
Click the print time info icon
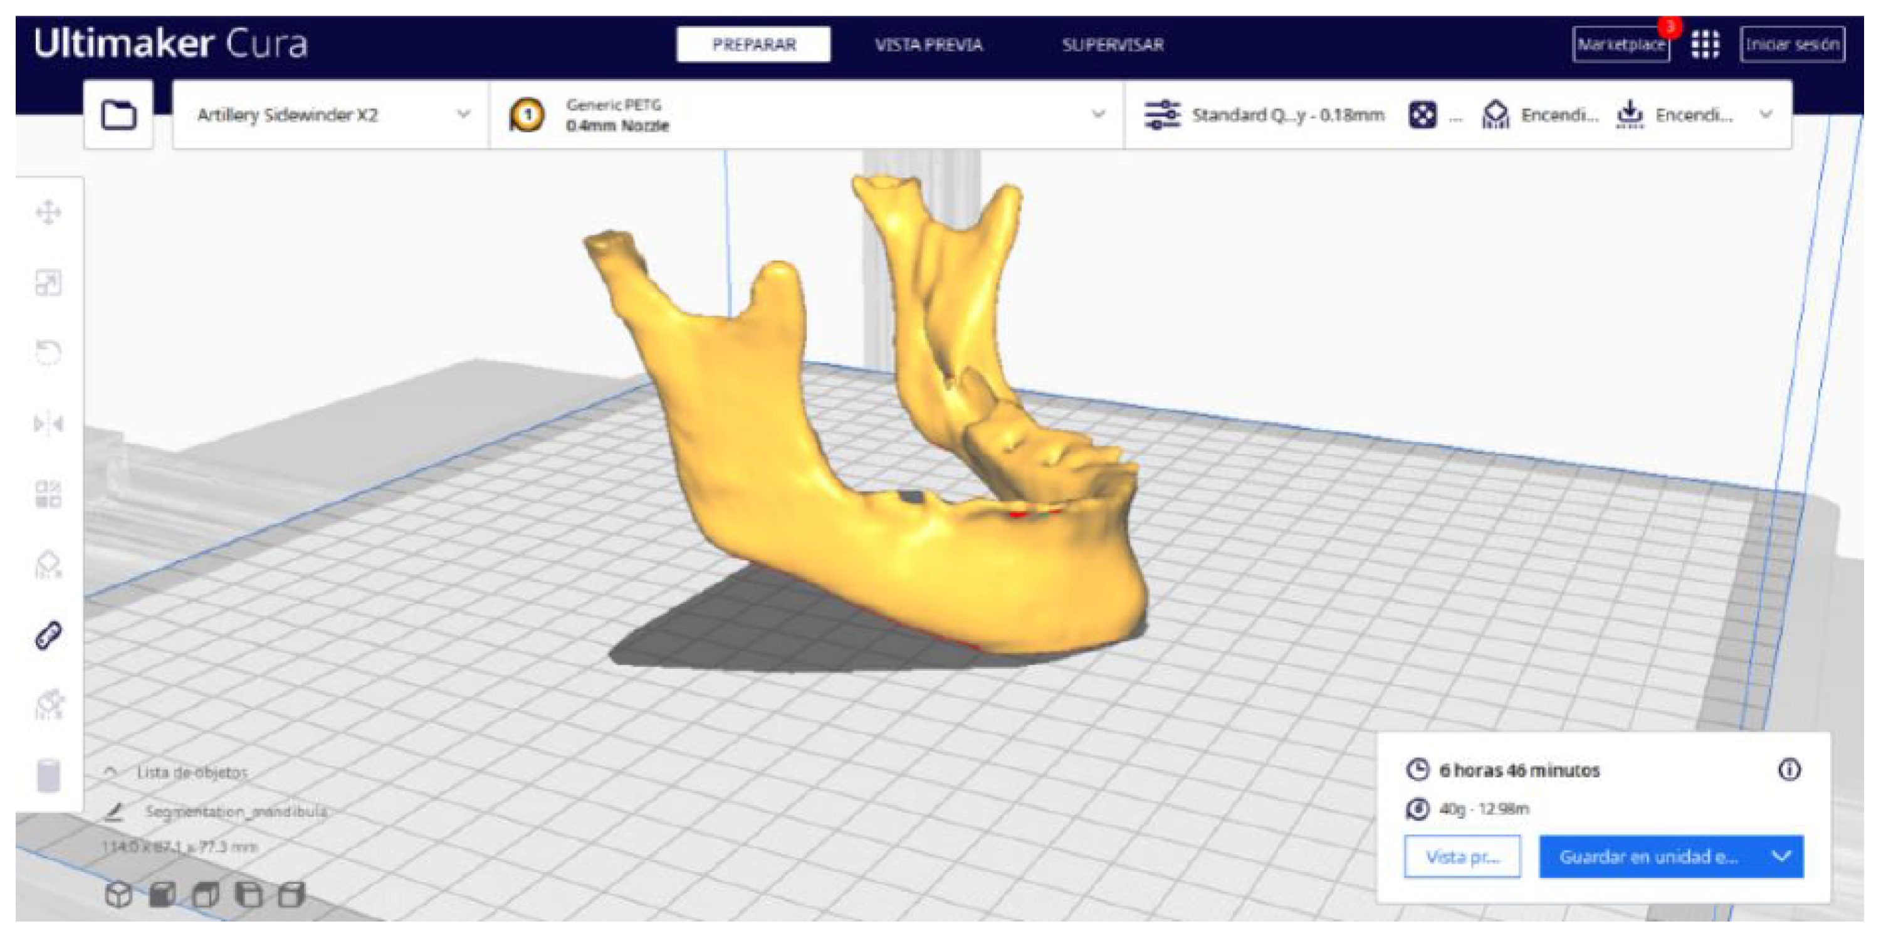click(x=1789, y=770)
